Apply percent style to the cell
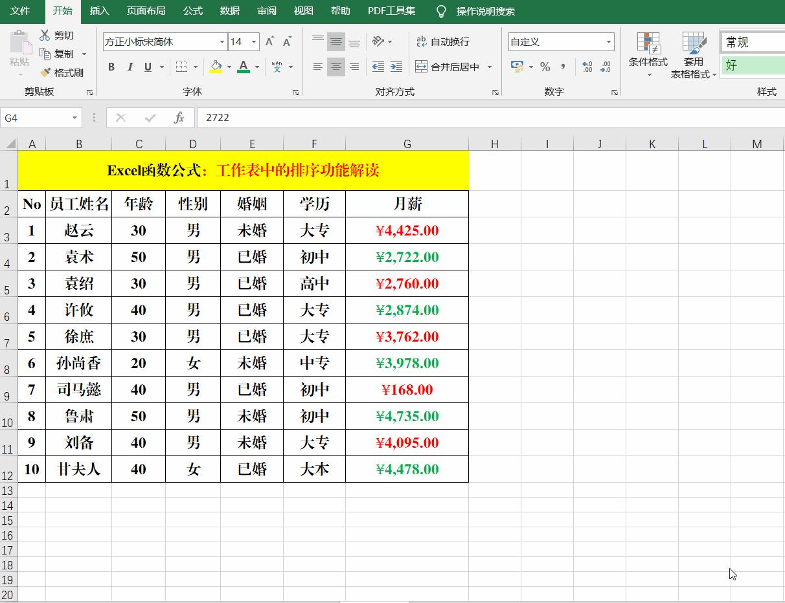 546,67
